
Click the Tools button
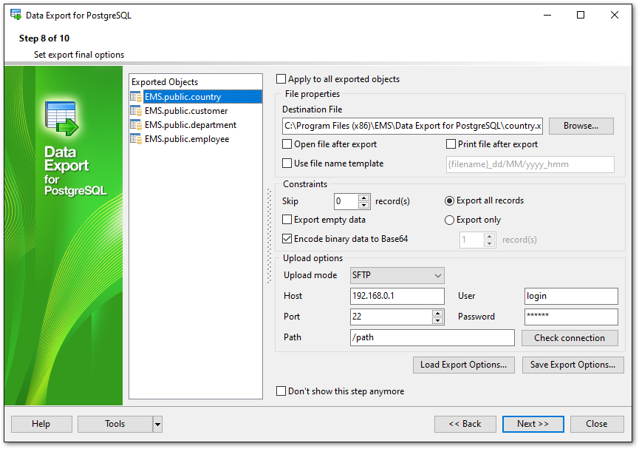[x=115, y=424]
